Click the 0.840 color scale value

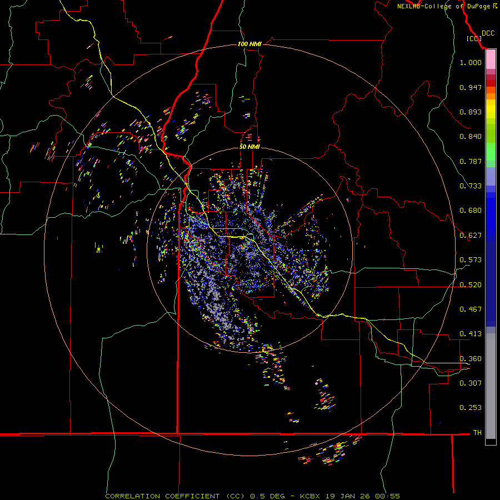point(471,137)
